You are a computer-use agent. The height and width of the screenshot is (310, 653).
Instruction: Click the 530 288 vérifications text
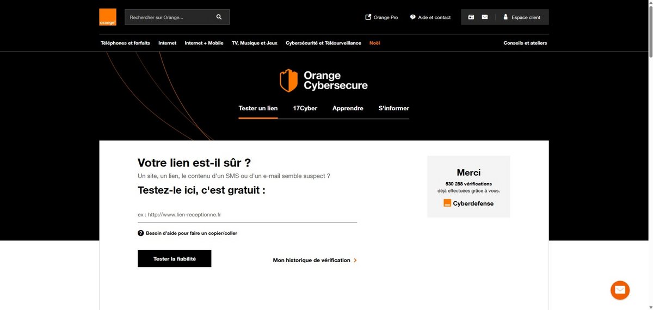469,184
